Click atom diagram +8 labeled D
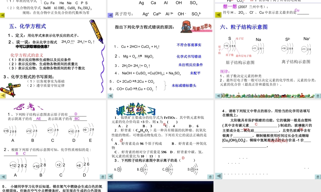The width and height of the screenshot is (321, 192). [83, 165]
